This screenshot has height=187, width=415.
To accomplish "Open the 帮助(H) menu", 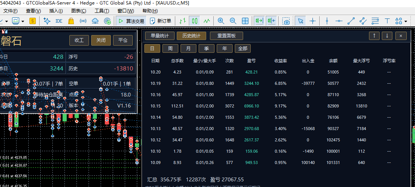I will 150,11.
